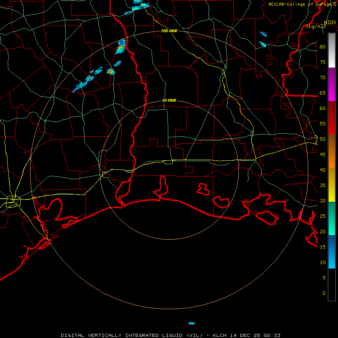Click the yellow segment of the color bar

pos(332,185)
